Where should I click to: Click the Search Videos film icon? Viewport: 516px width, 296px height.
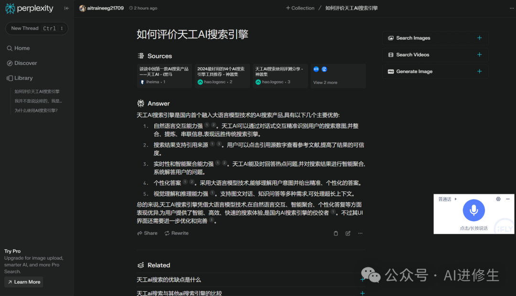point(391,55)
